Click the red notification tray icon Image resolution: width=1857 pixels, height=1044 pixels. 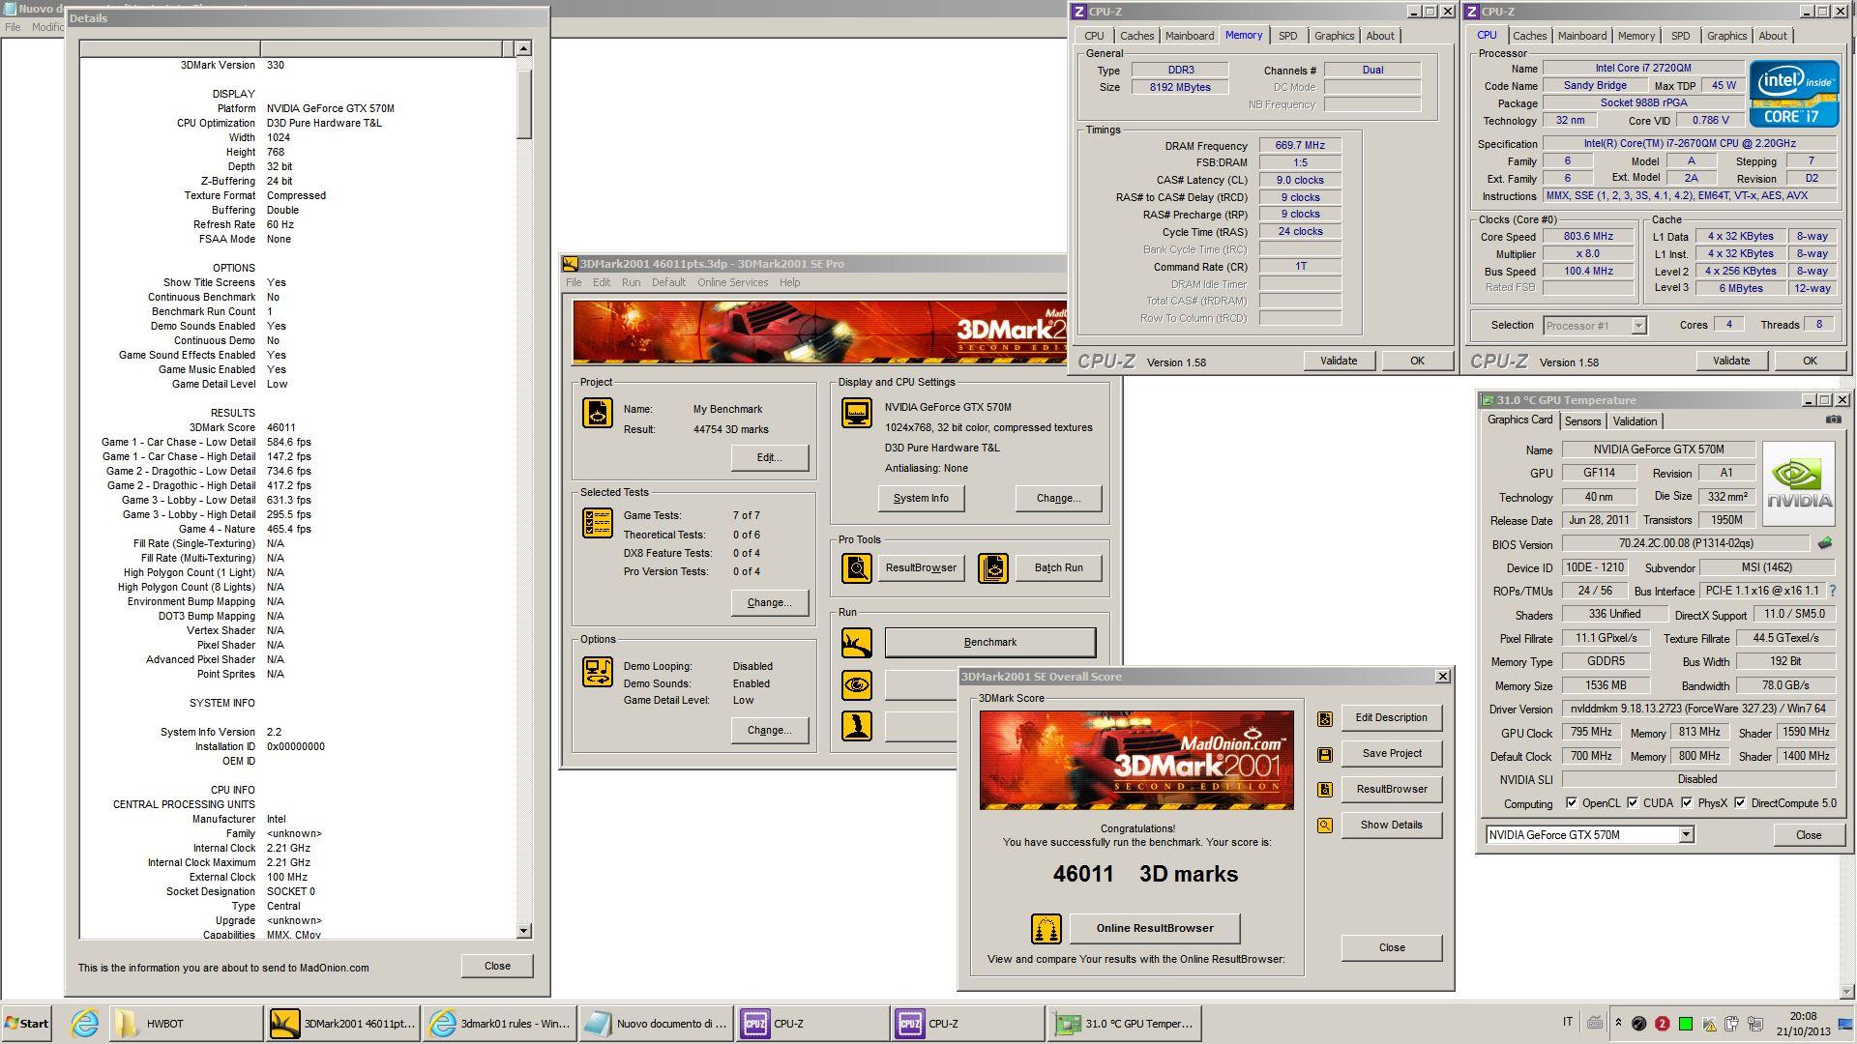point(1662,1024)
